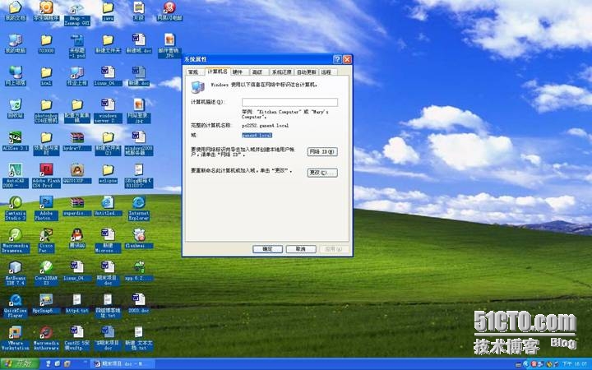This screenshot has height=370, width=592.
Task: Switch to the 远程 tab
Action: click(x=326, y=72)
